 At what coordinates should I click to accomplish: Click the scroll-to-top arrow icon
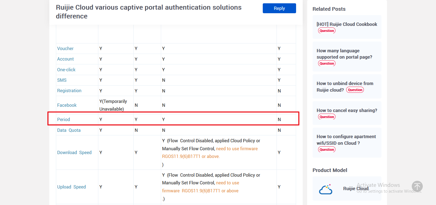coord(417,186)
